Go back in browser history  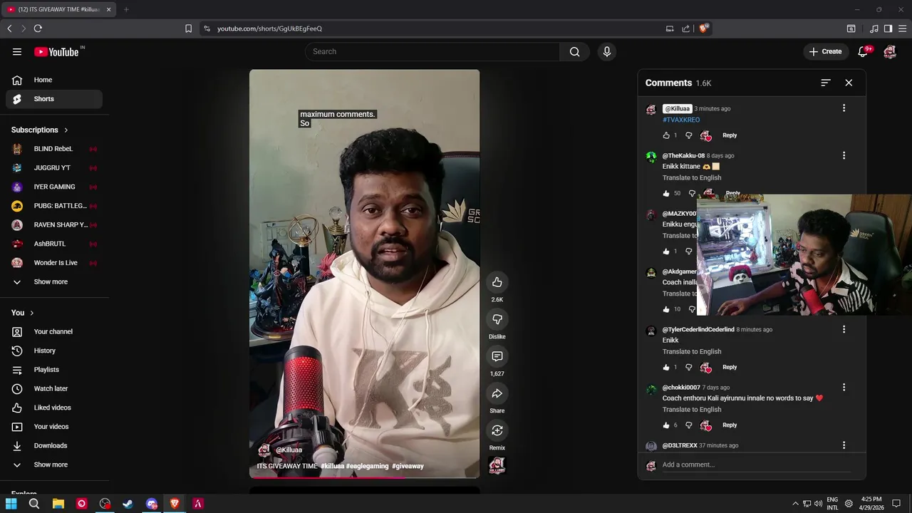[9, 28]
